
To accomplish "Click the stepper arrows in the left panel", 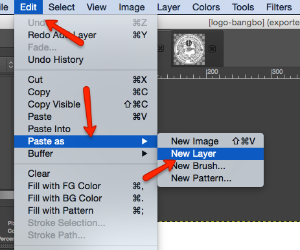I will (x=11, y=65).
